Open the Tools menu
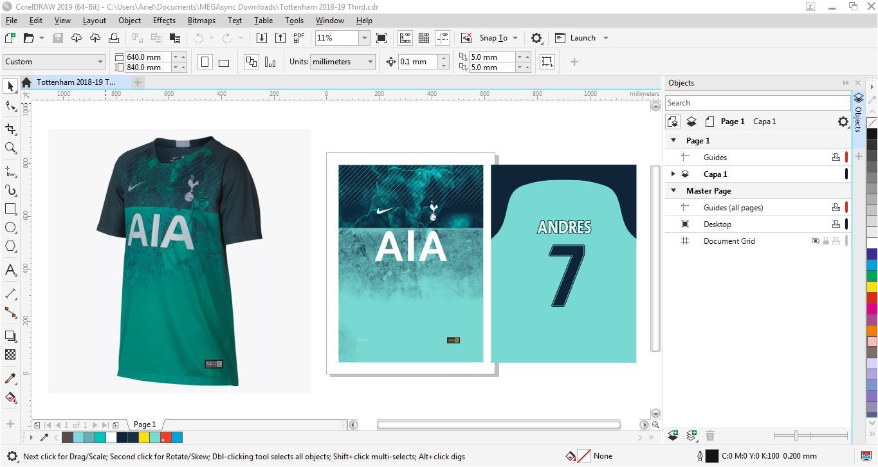This screenshot has width=878, height=467. tap(294, 21)
